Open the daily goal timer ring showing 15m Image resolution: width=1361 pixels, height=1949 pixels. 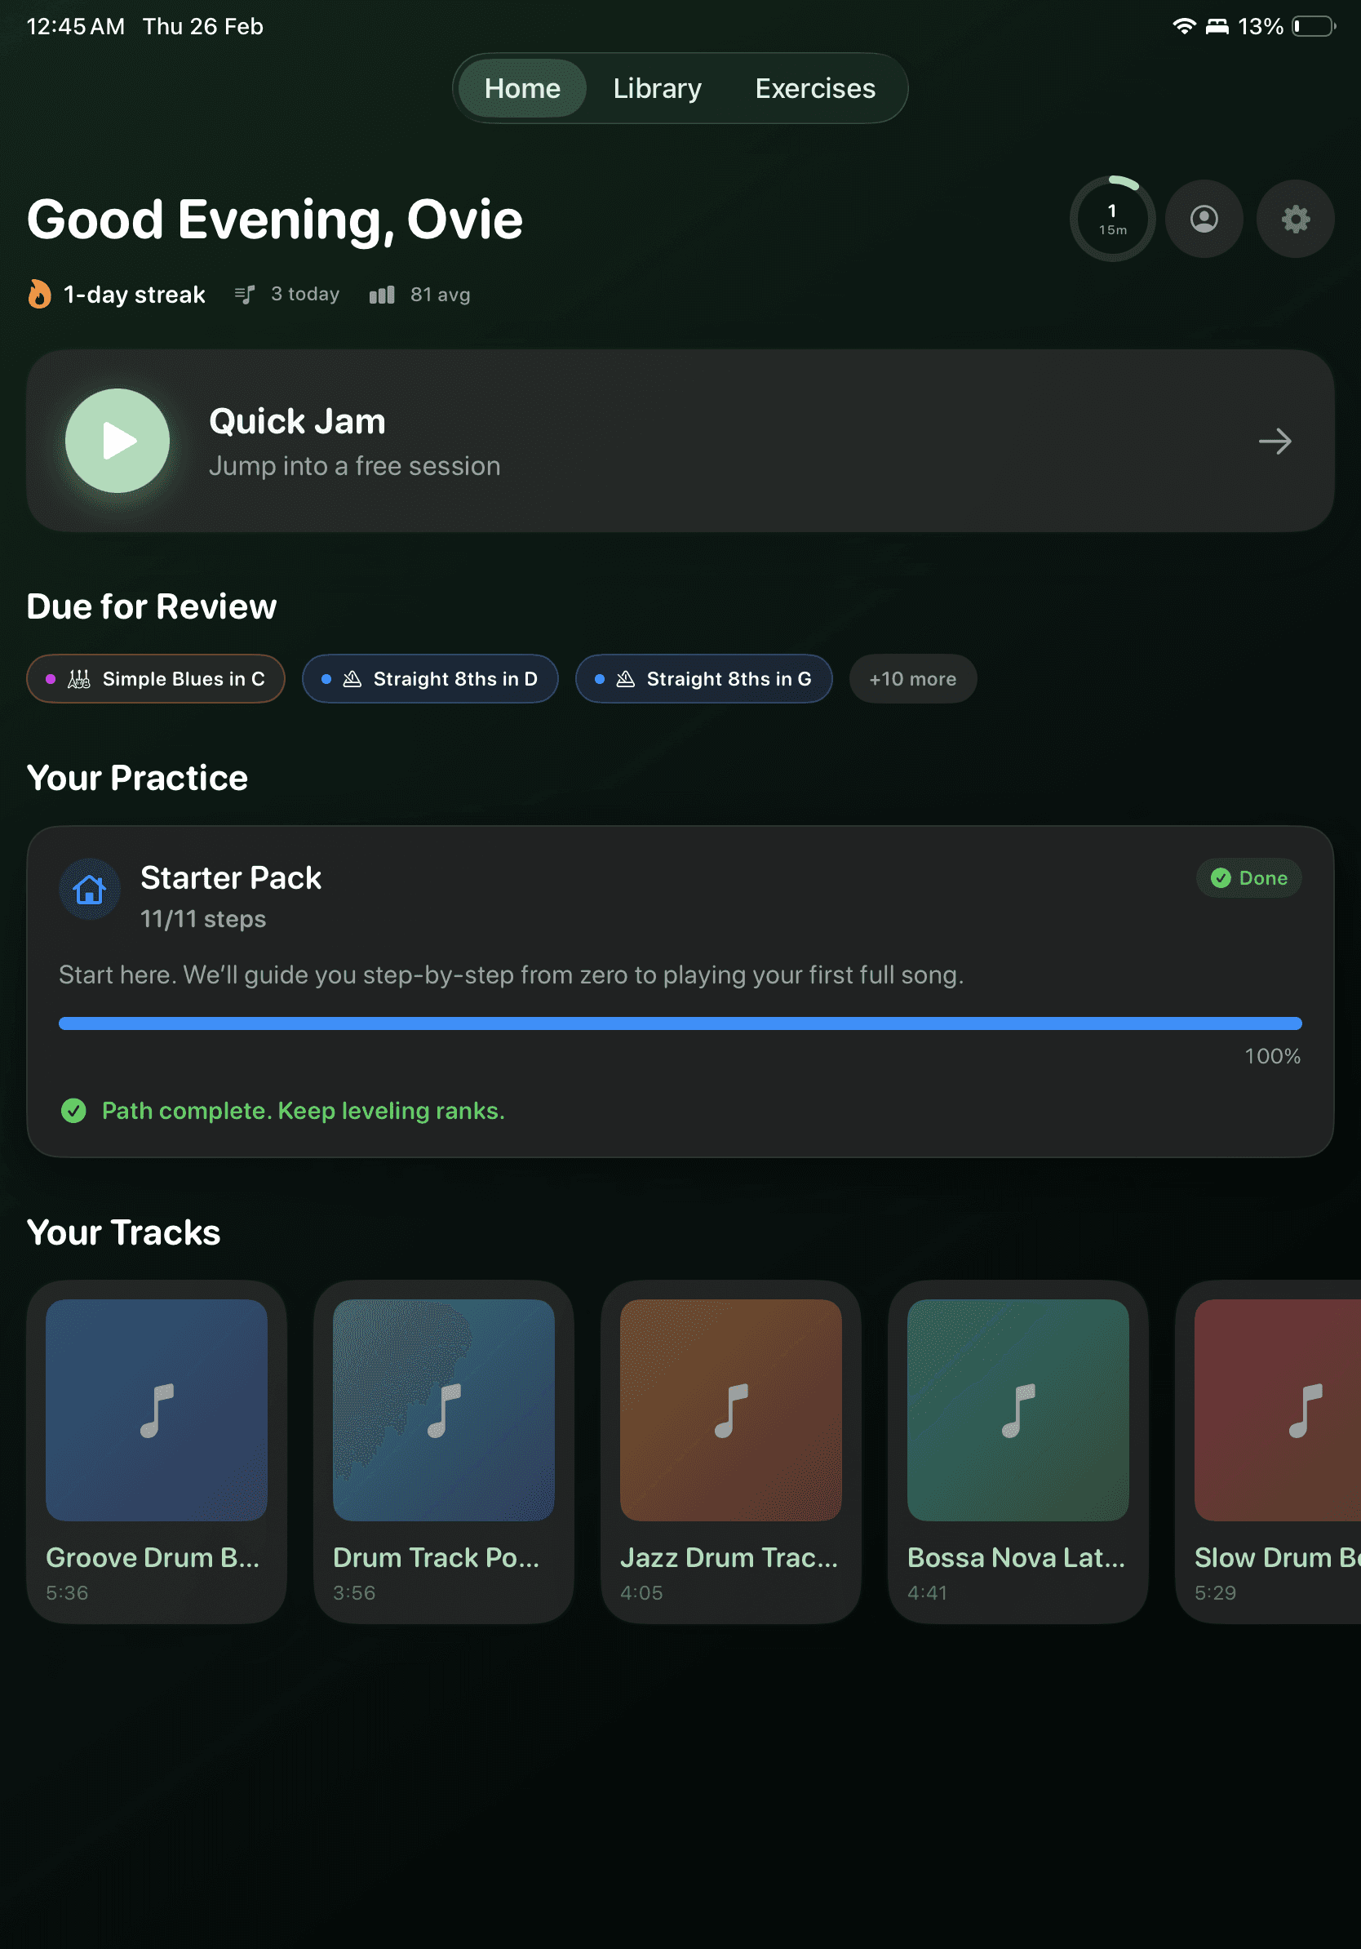[x=1112, y=219]
